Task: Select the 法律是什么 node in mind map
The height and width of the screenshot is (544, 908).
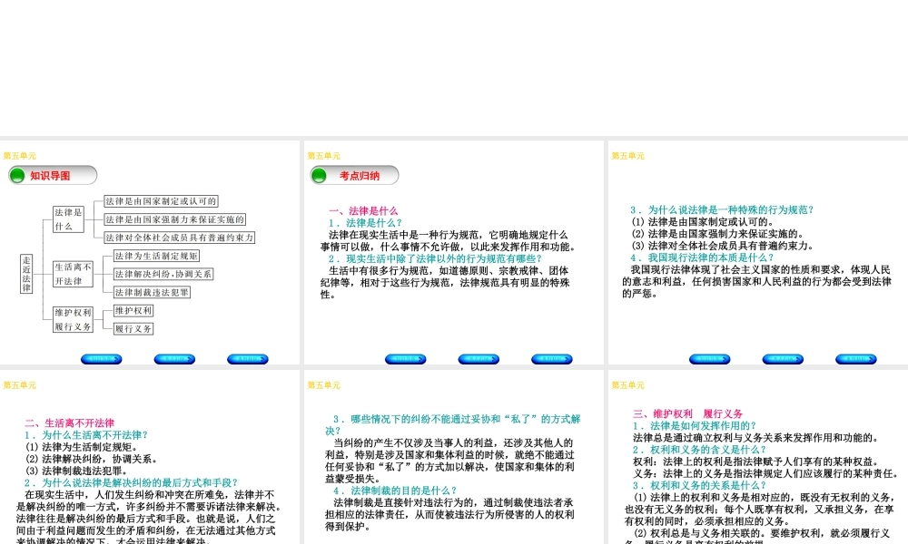Action: point(68,219)
